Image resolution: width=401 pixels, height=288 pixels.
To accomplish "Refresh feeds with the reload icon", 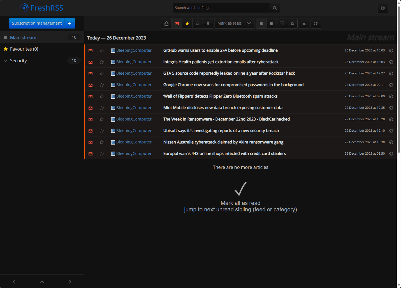I will tap(316, 23).
